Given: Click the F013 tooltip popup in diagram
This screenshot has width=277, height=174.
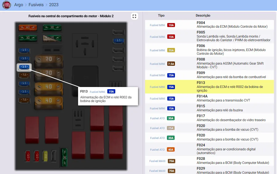Looking at the screenshot, I should coord(108,96).
